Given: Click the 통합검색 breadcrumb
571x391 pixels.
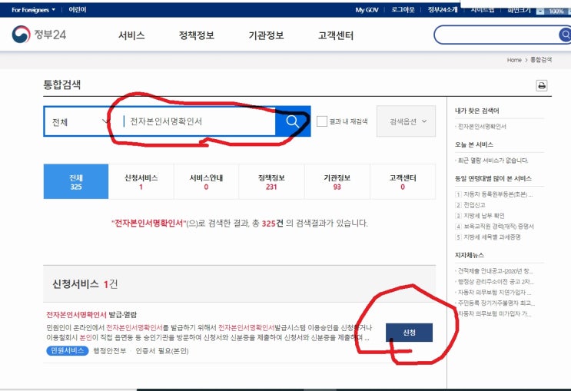Looking at the screenshot, I should tap(541, 60).
